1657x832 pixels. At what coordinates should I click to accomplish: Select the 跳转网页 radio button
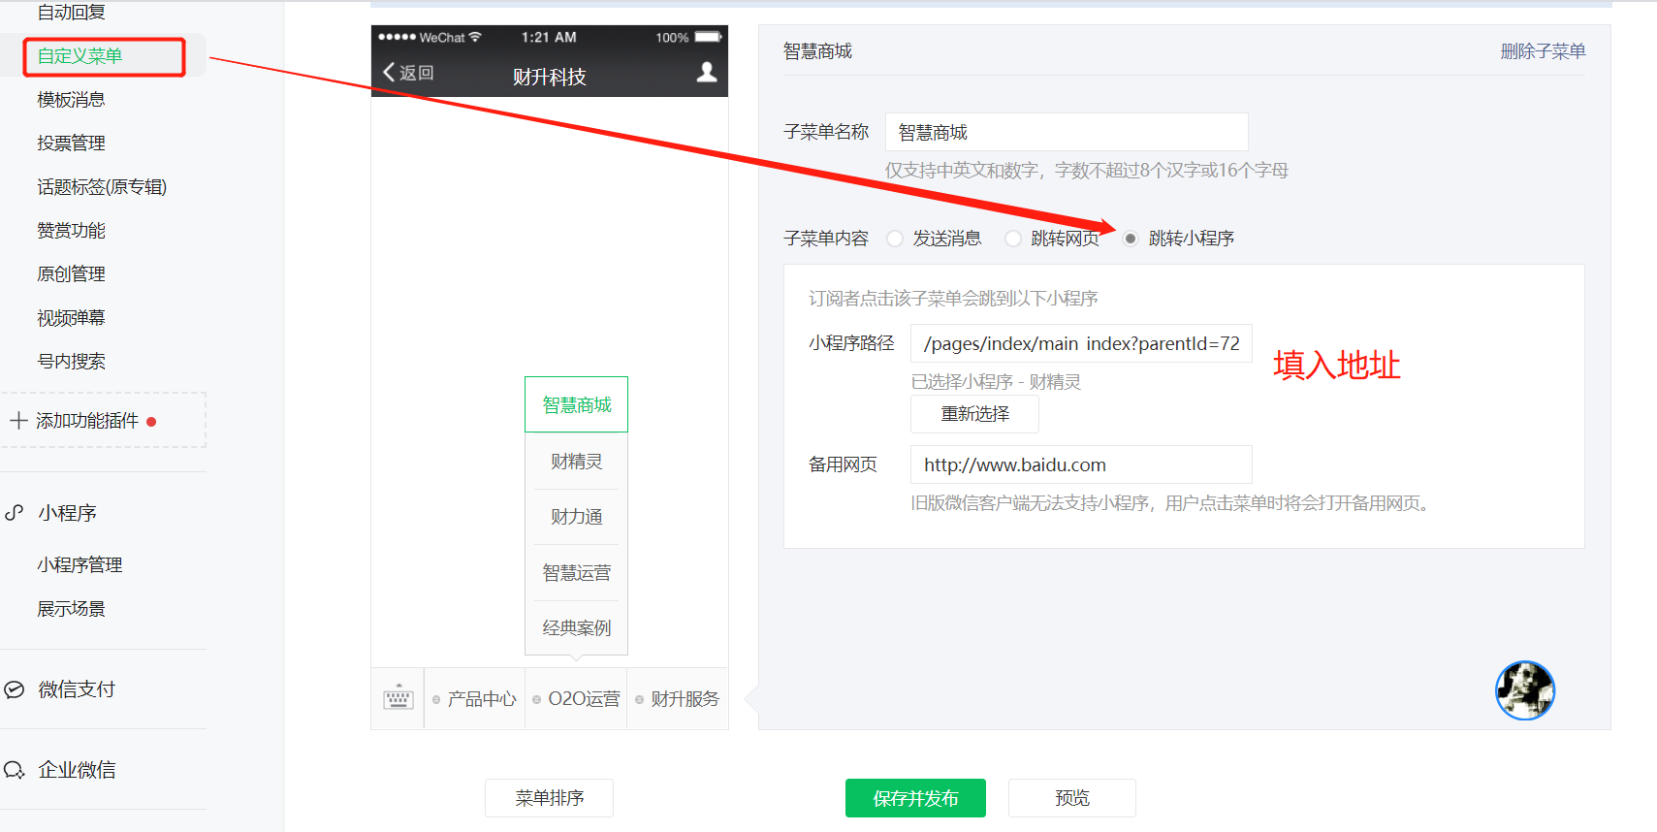1013,239
